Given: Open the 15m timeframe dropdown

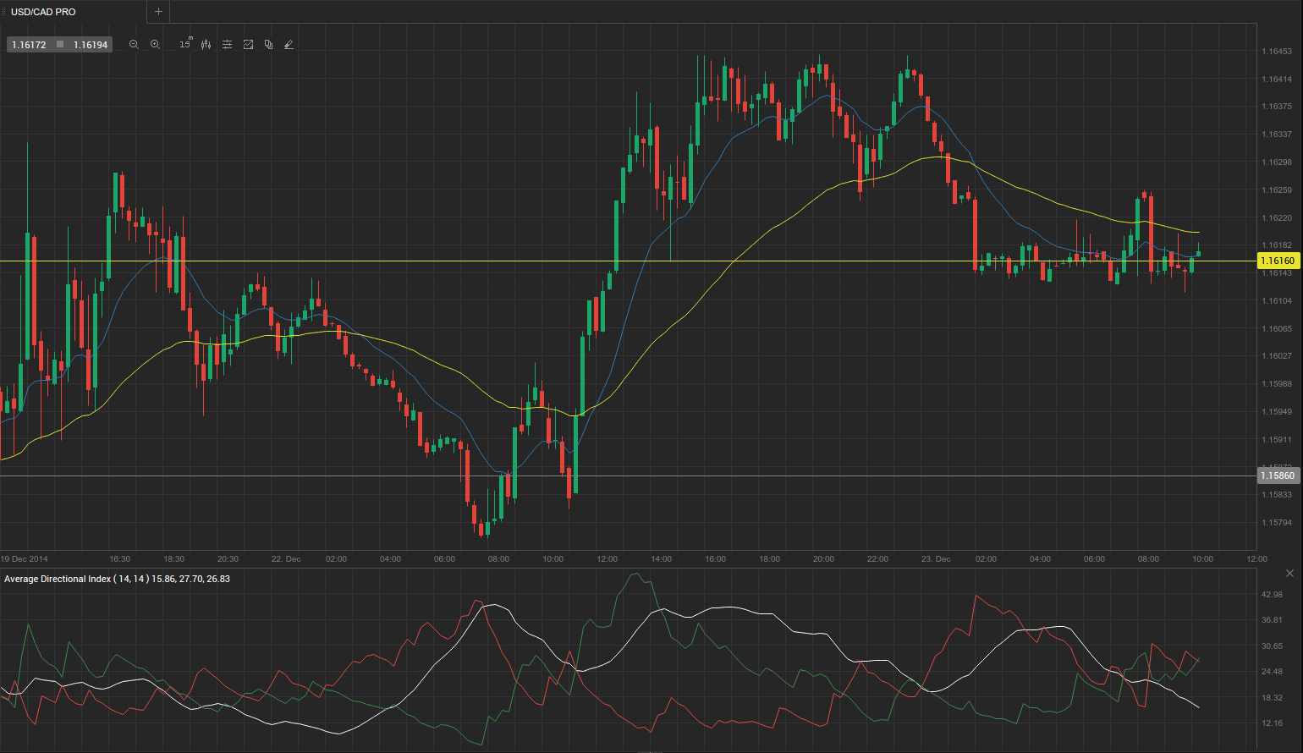Looking at the screenshot, I should click(x=185, y=45).
